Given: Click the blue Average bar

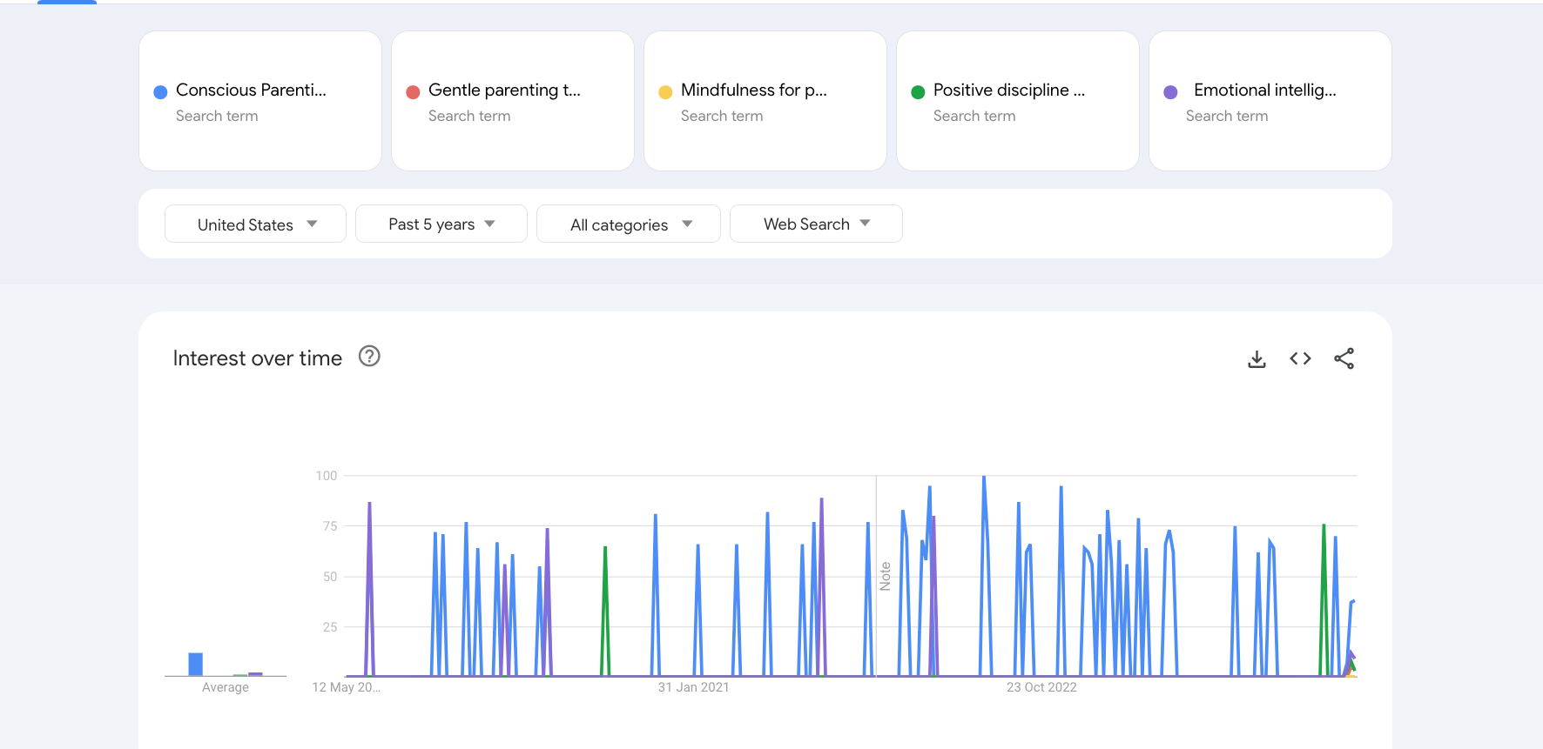Looking at the screenshot, I should click(x=196, y=664).
